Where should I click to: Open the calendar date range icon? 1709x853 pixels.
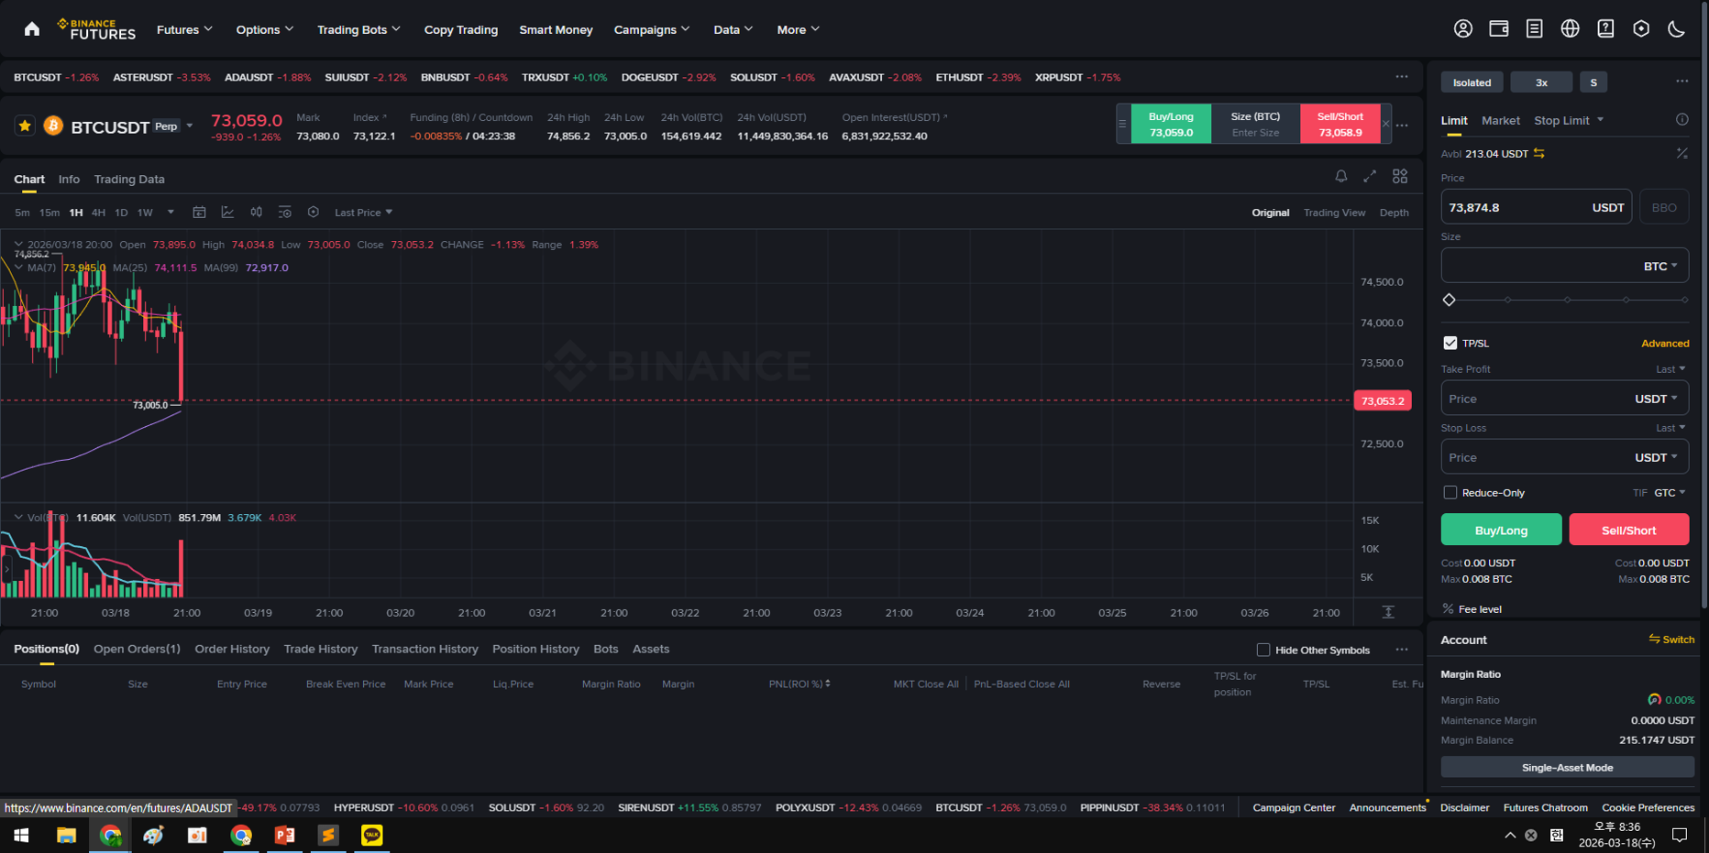pyautogui.click(x=199, y=213)
